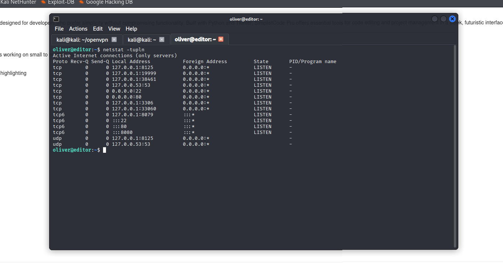Image resolution: width=503 pixels, height=276 pixels.
Task: Click the netstat -tupln command text
Action: (x=124, y=50)
